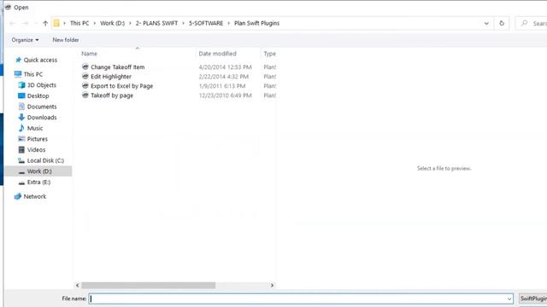Click the Forward navigation arrow
This screenshot has height=307, width=547.
[x=26, y=23]
